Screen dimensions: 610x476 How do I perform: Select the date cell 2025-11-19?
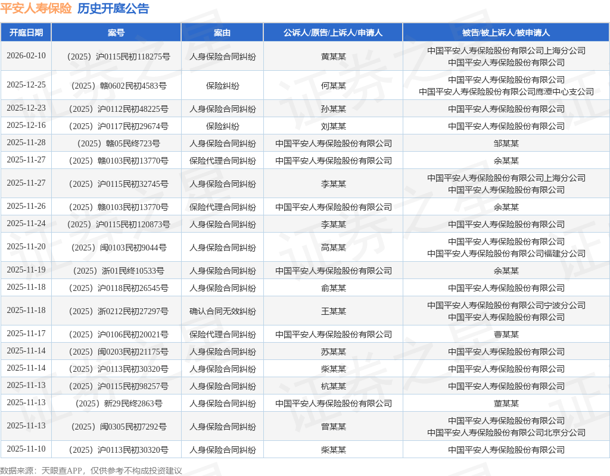coord(26,270)
